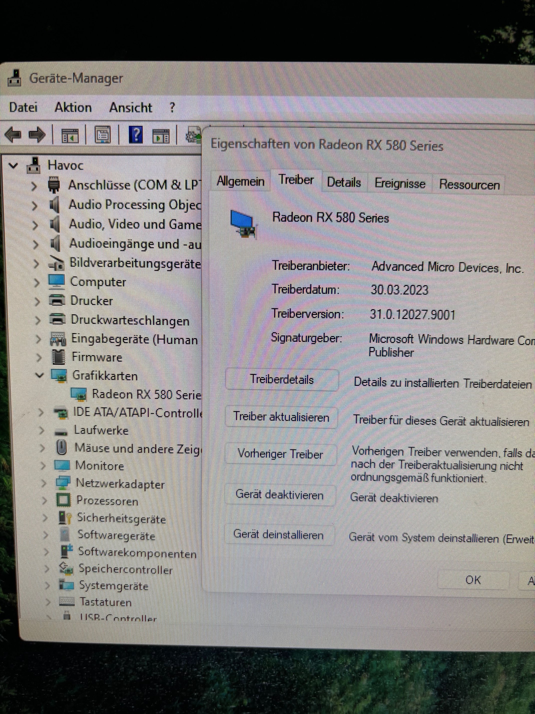Click the Drucker printer icon
The width and height of the screenshot is (535, 714).
click(57, 301)
